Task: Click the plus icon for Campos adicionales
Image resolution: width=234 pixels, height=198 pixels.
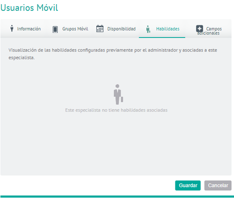Action: 199,29
